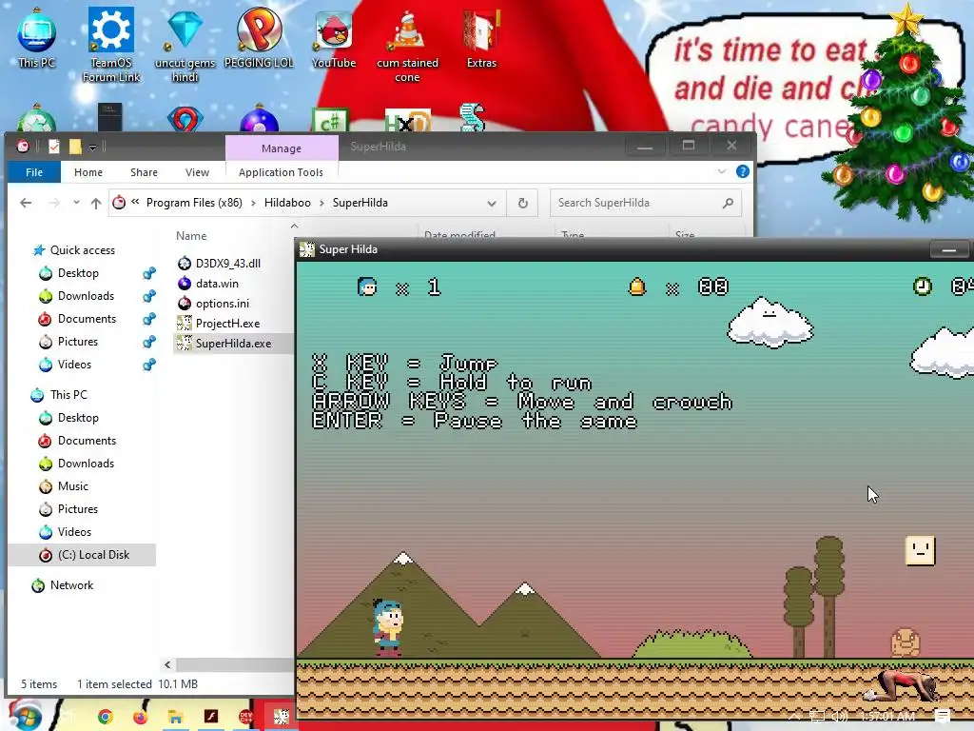The image size is (974, 731).
Task: Select the traffic cone desktop icon
Action: point(407,45)
